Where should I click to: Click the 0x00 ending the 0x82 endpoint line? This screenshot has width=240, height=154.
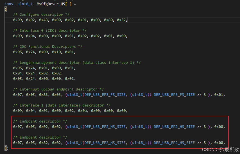click(x=219, y=143)
